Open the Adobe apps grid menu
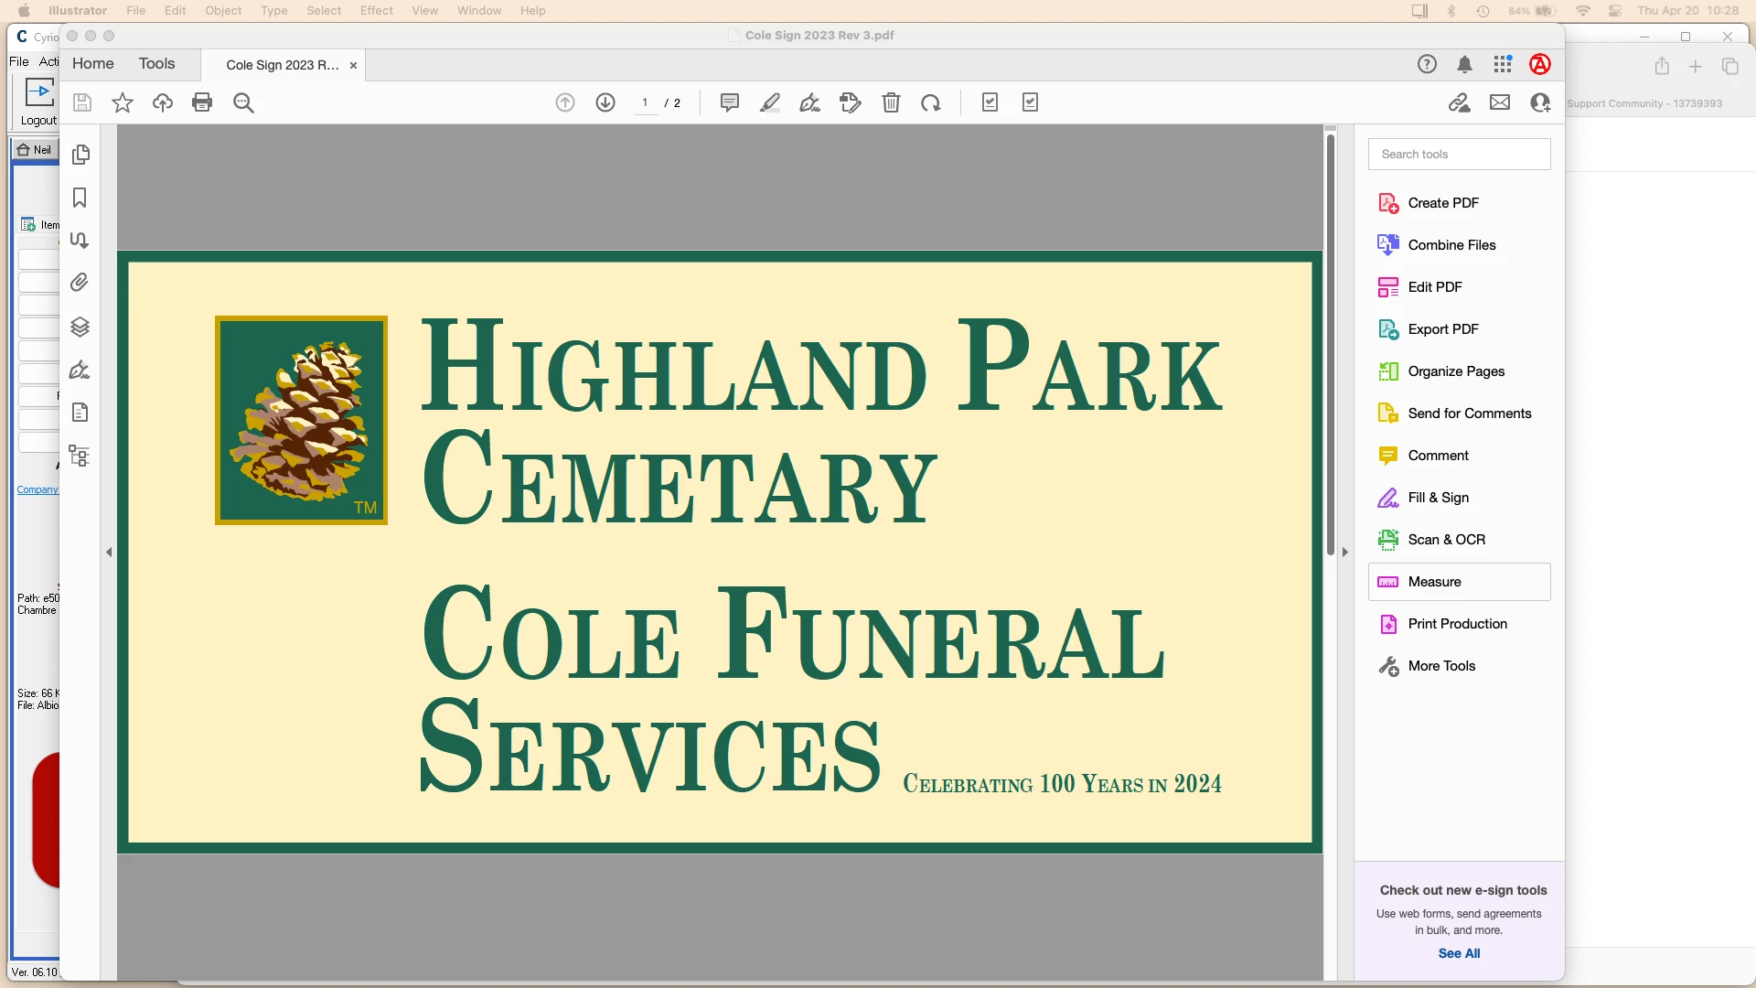Viewport: 1756px width, 988px height. [x=1503, y=64]
